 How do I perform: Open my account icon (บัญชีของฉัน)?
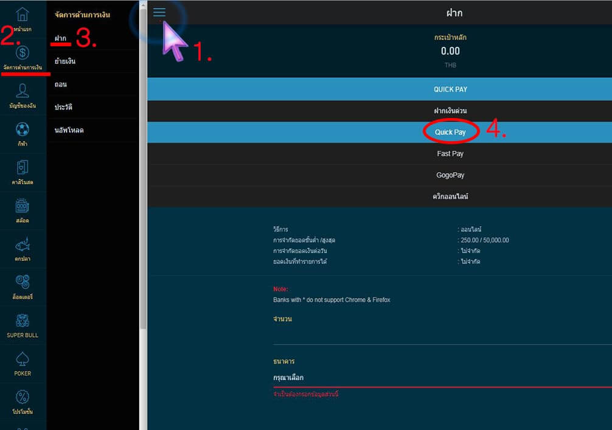[23, 91]
